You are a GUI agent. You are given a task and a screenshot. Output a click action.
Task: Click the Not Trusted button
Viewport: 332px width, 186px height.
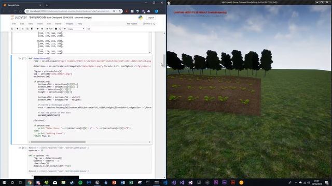point(132,24)
